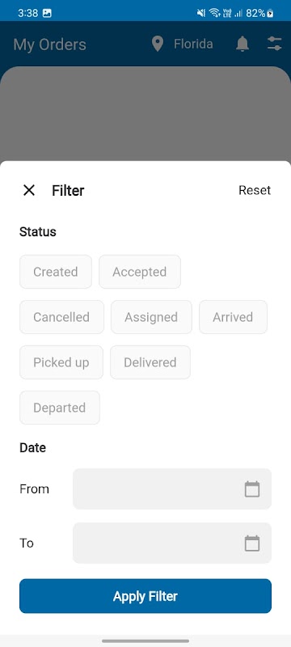Click the Reset link
The height and width of the screenshot is (647, 291).
pyautogui.click(x=255, y=190)
